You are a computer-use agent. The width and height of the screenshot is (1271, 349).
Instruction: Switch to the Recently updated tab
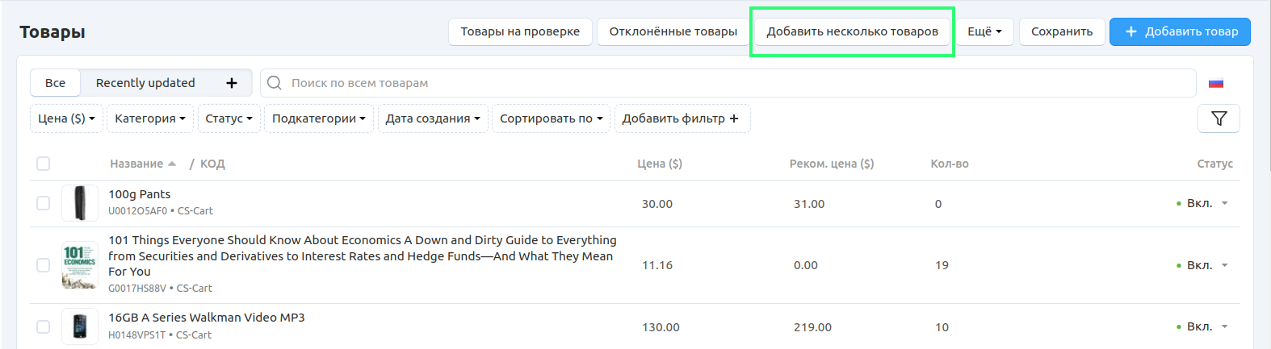pyautogui.click(x=145, y=83)
